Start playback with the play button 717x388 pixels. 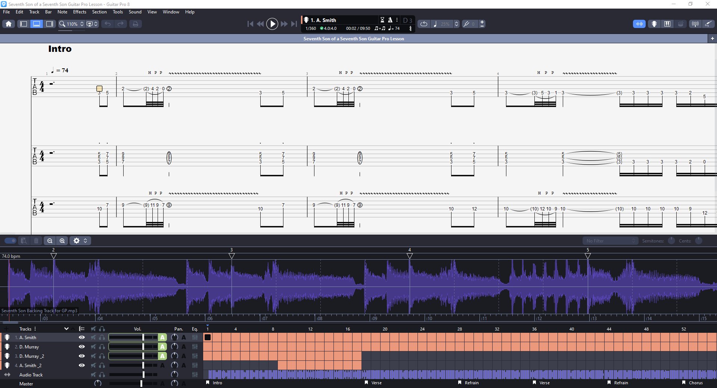pyautogui.click(x=272, y=24)
